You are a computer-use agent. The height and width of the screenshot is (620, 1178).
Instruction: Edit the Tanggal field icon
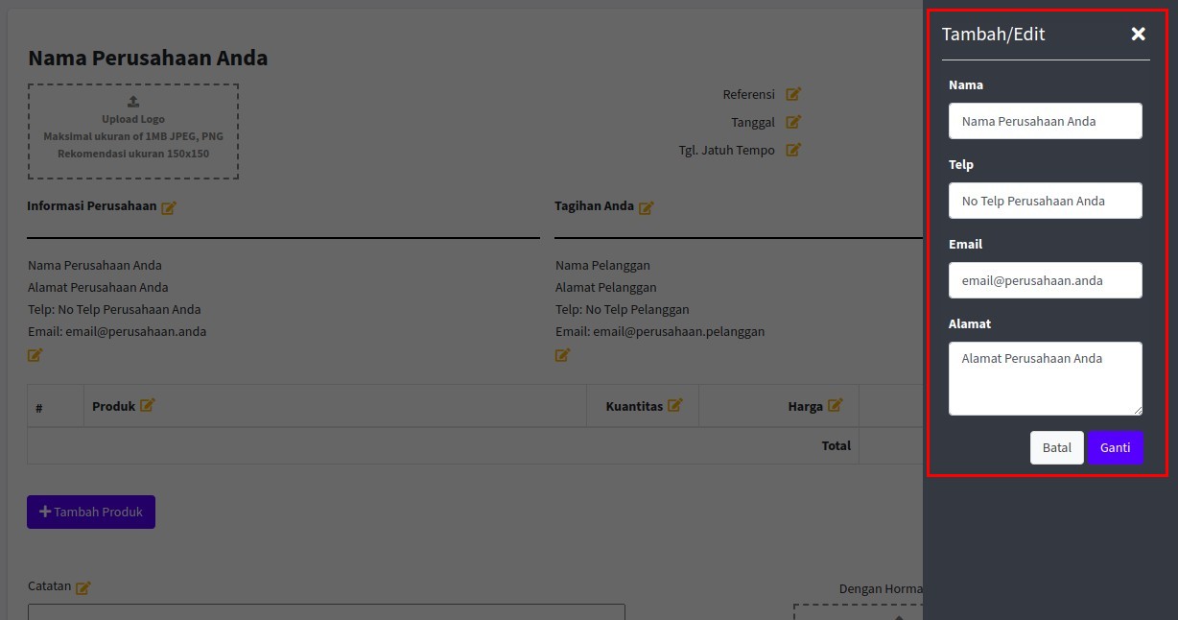tap(793, 122)
